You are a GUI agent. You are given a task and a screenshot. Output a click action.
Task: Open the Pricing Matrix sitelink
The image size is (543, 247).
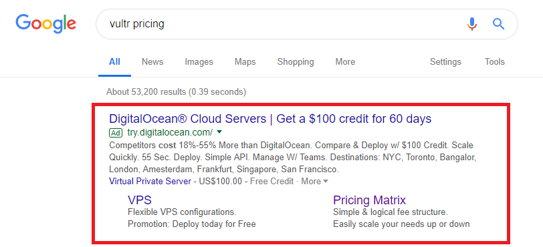[369, 200]
